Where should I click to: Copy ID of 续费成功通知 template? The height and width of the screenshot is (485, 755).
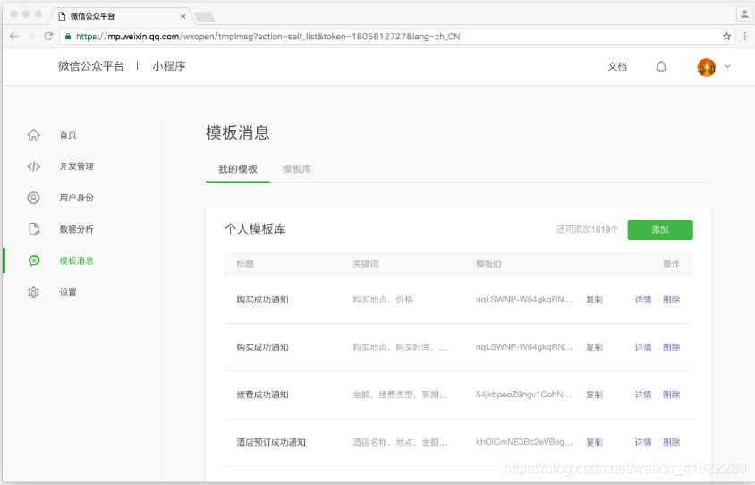tap(594, 395)
